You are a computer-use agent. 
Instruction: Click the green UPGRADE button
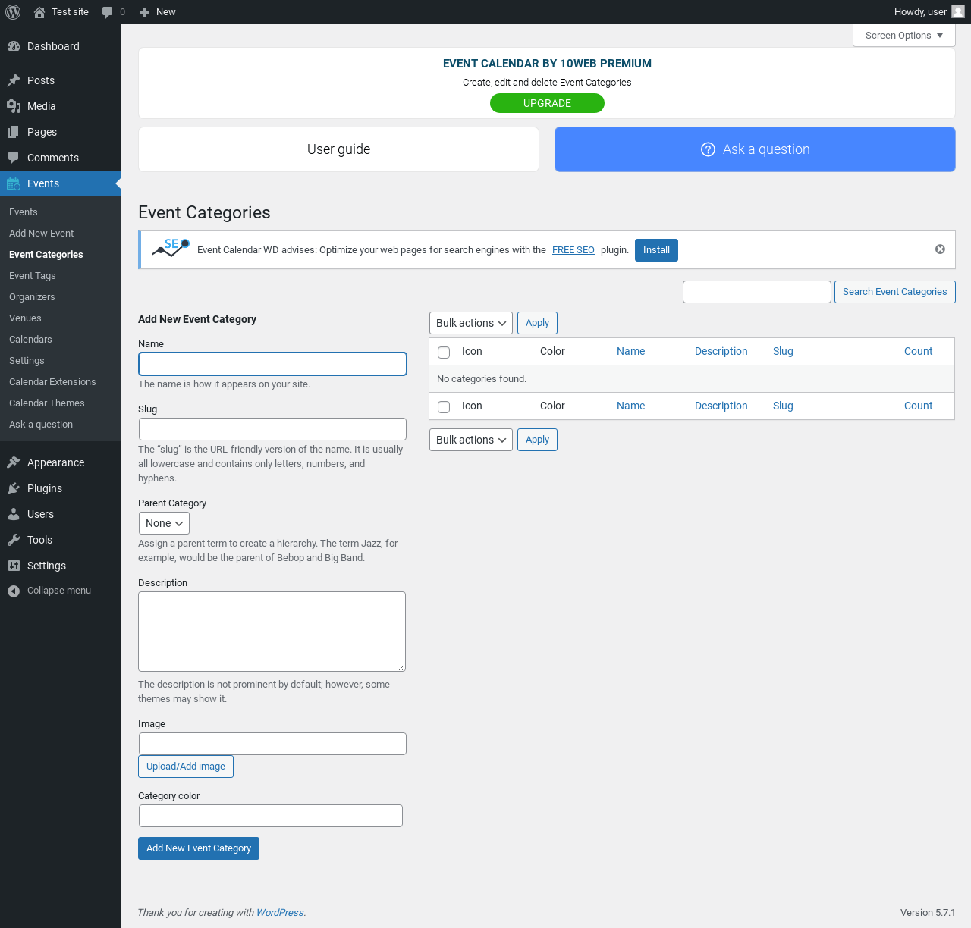tap(547, 103)
